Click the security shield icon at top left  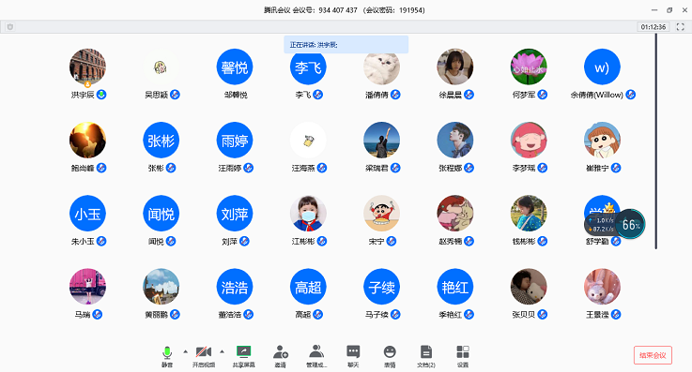10,27
